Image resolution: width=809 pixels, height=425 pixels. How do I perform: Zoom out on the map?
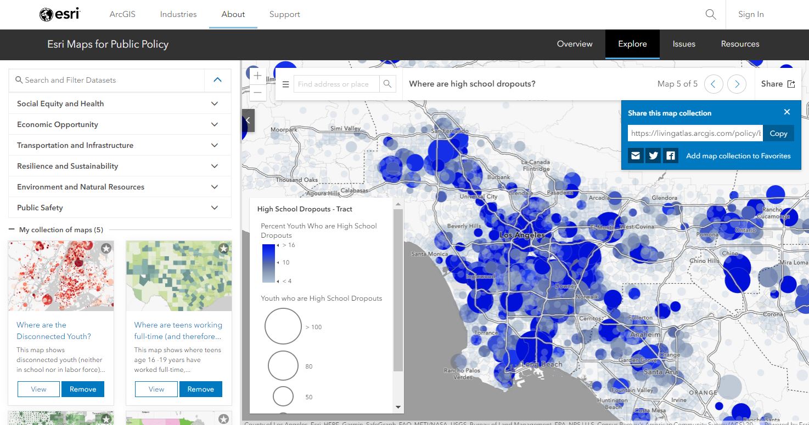coord(257,93)
